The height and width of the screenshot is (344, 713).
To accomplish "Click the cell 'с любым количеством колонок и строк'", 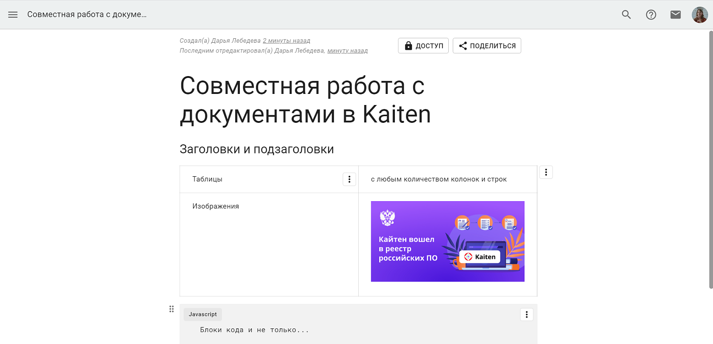I will pyautogui.click(x=439, y=179).
